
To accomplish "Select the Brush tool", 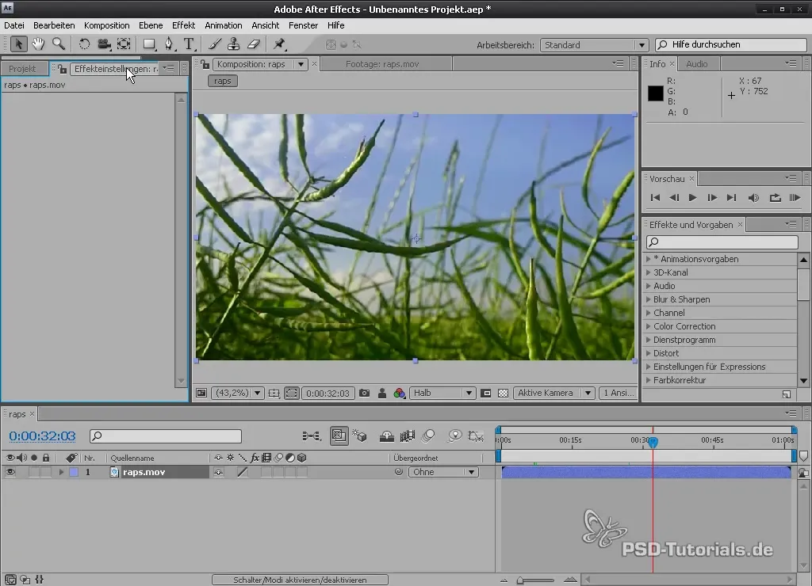I will pos(214,44).
